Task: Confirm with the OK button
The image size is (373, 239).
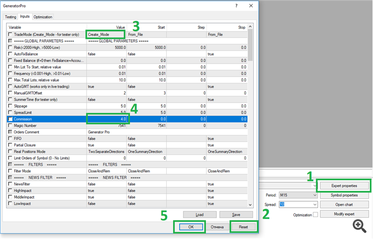Action: pos(191,227)
